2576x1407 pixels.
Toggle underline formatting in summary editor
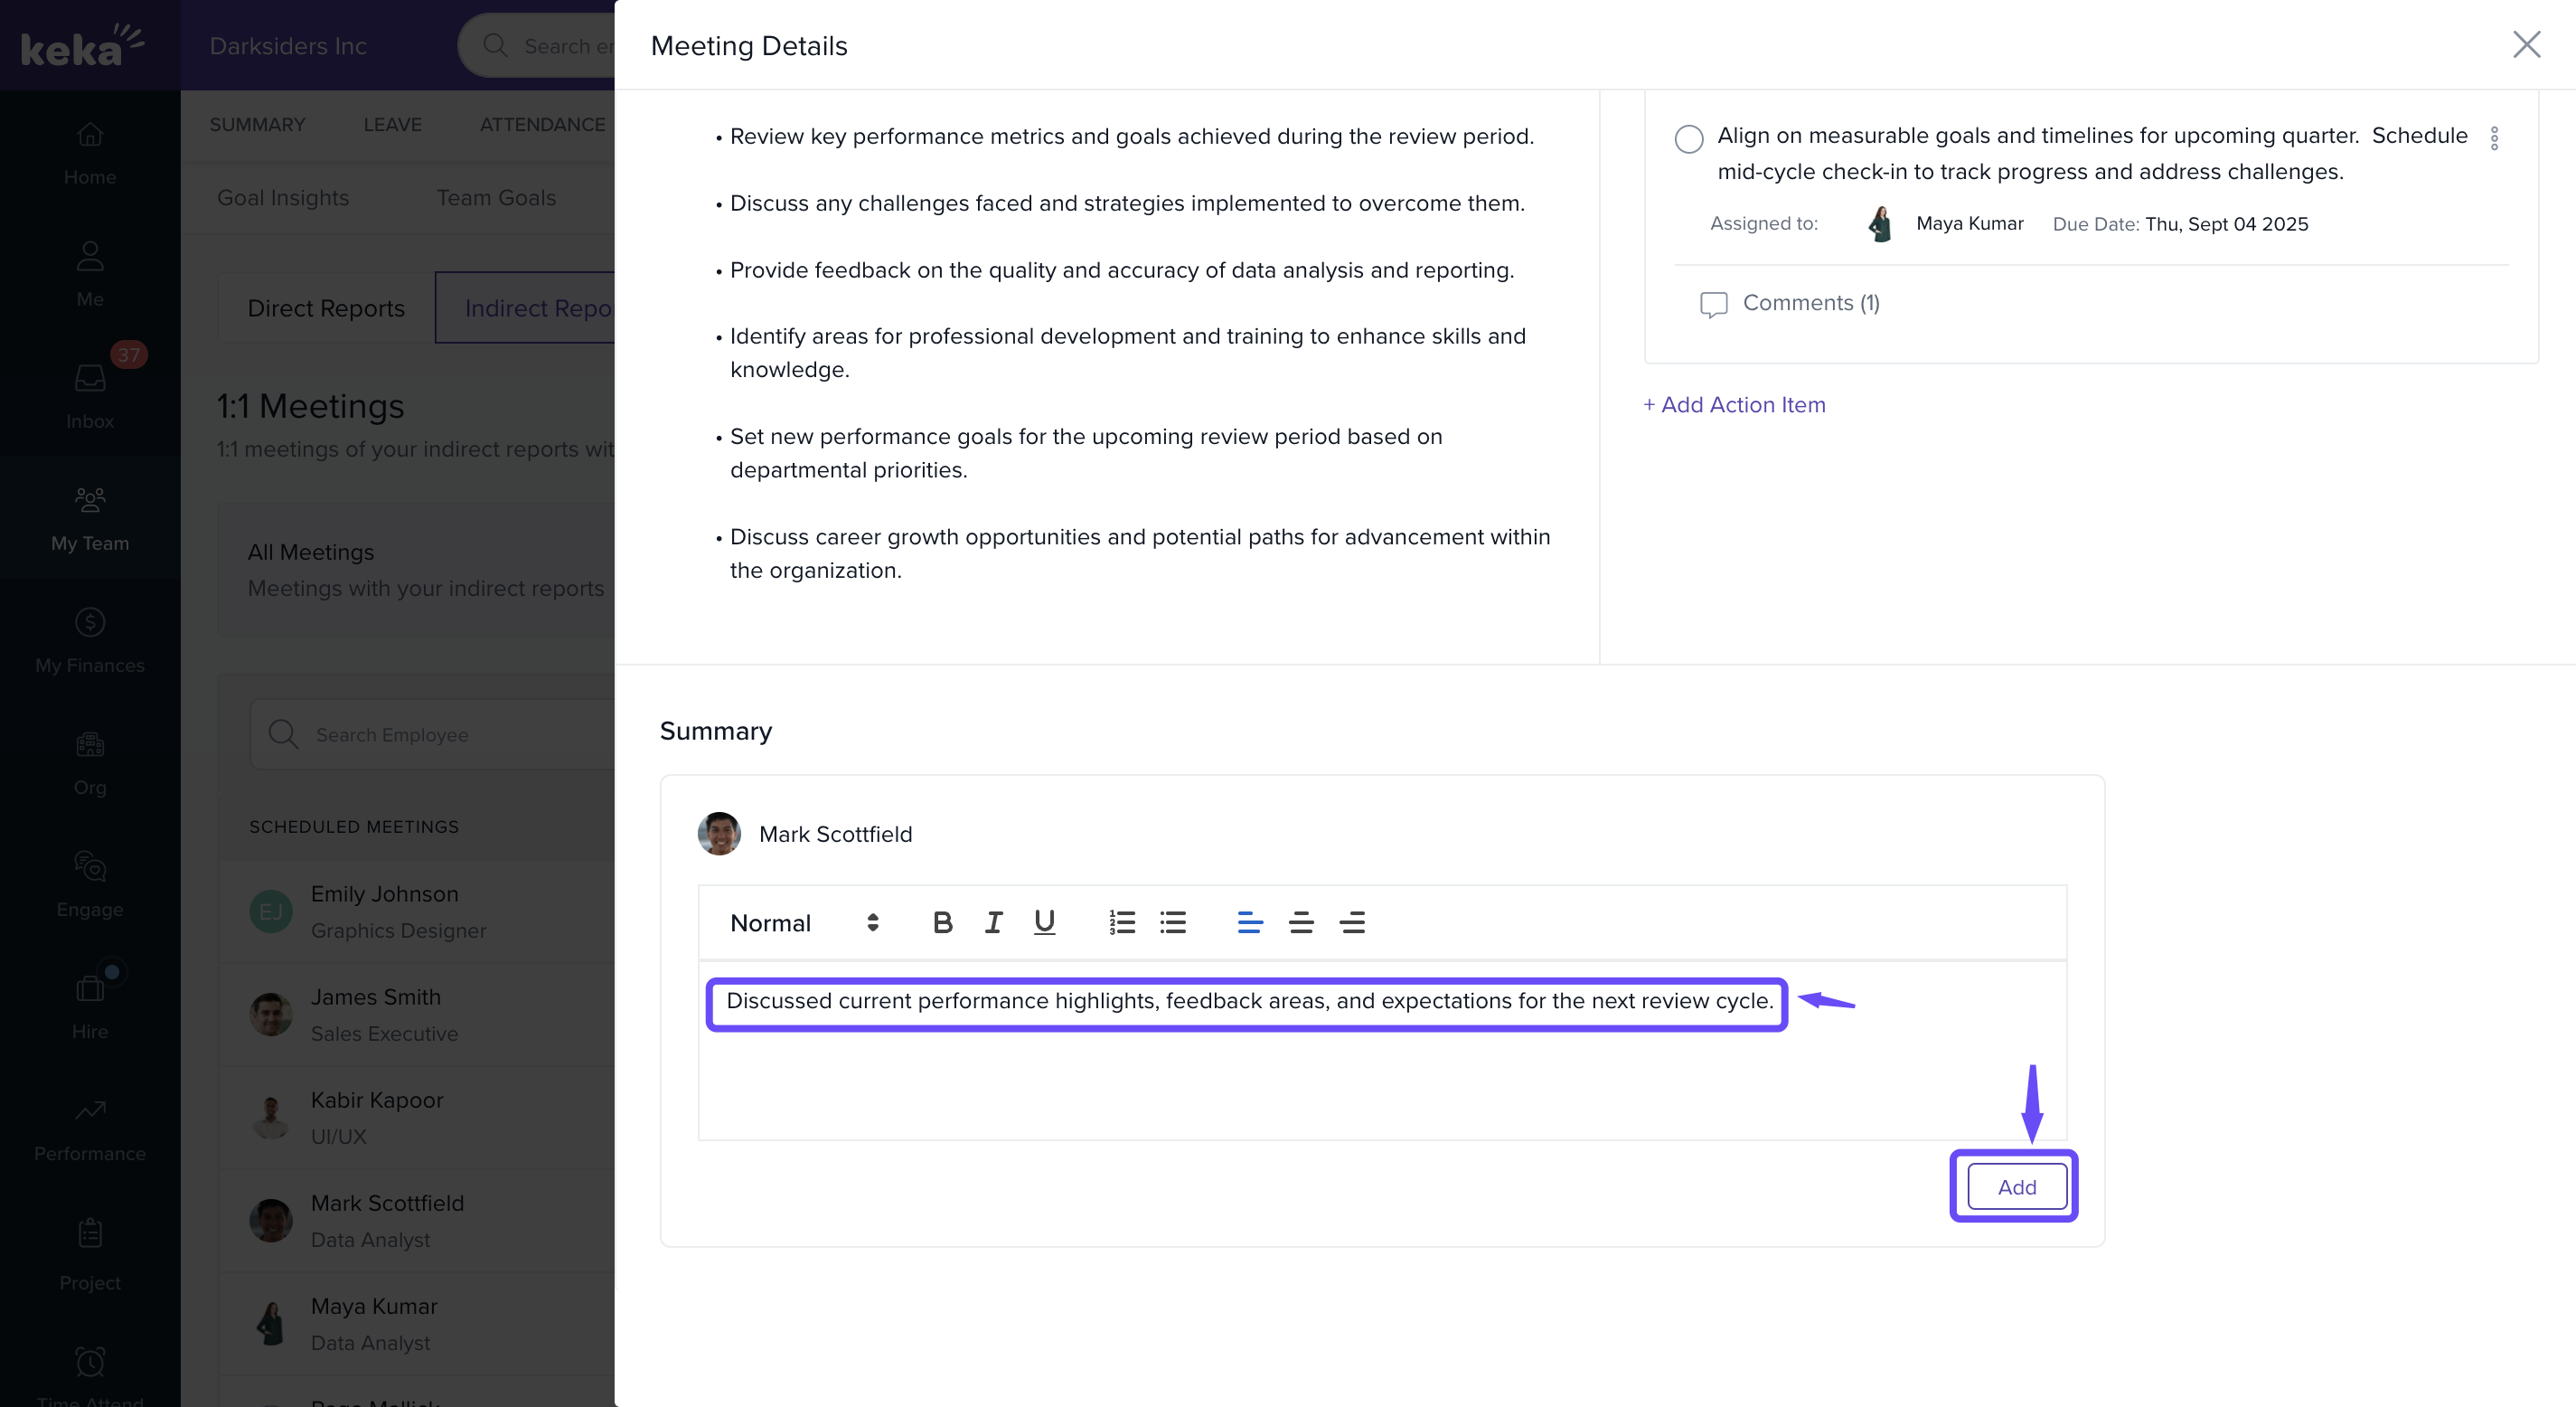click(1044, 922)
